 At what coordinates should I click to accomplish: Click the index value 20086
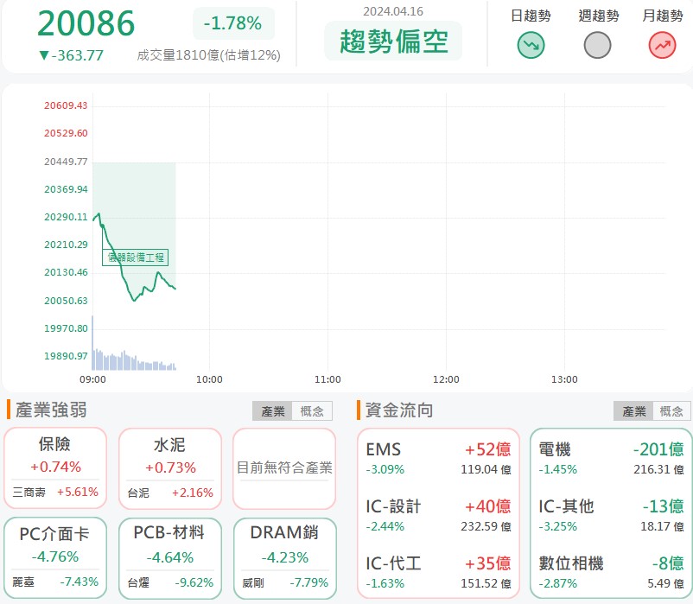[x=86, y=23]
